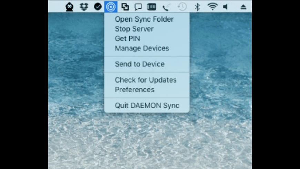This screenshot has width=300, height=169.
Task: Open the Time Machine clock icon
Action: (x=182, y=7)
